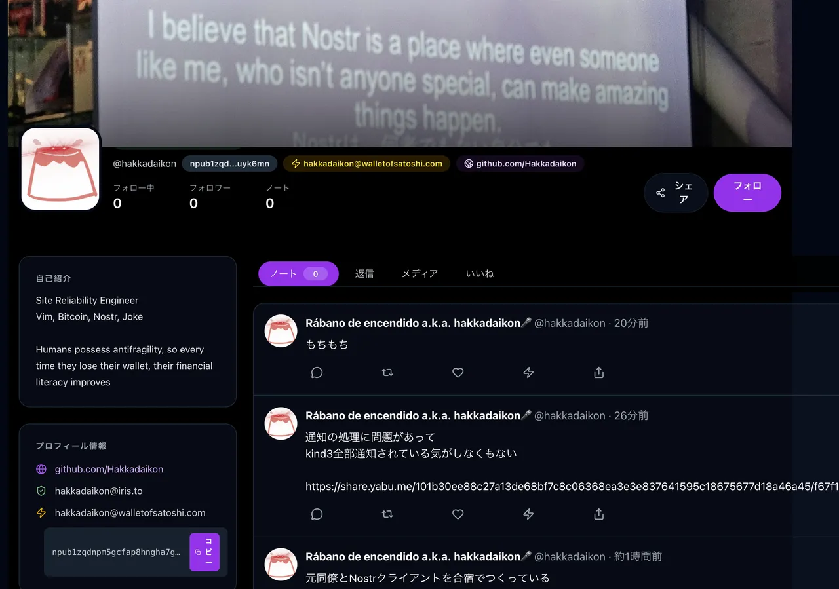Click the pudding profile avatar image
Viewport: 839px width, 589px height.
click(x=60, y=169)
